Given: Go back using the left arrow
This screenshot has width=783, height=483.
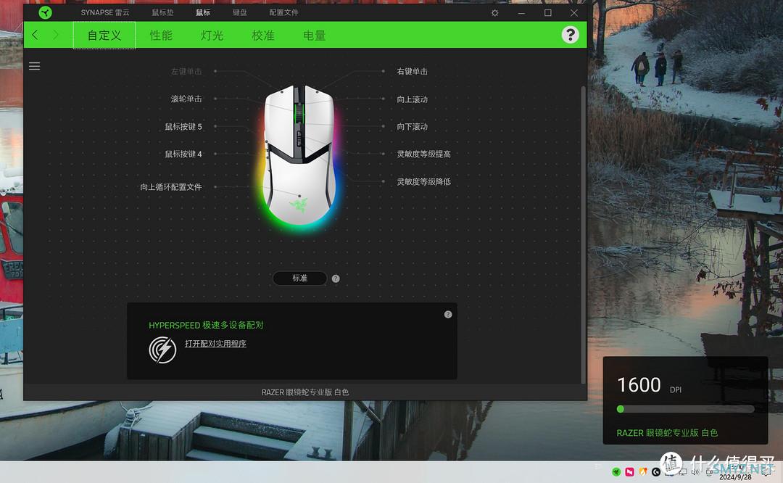Looking at the screenshot, I should (x=35, y=35).
